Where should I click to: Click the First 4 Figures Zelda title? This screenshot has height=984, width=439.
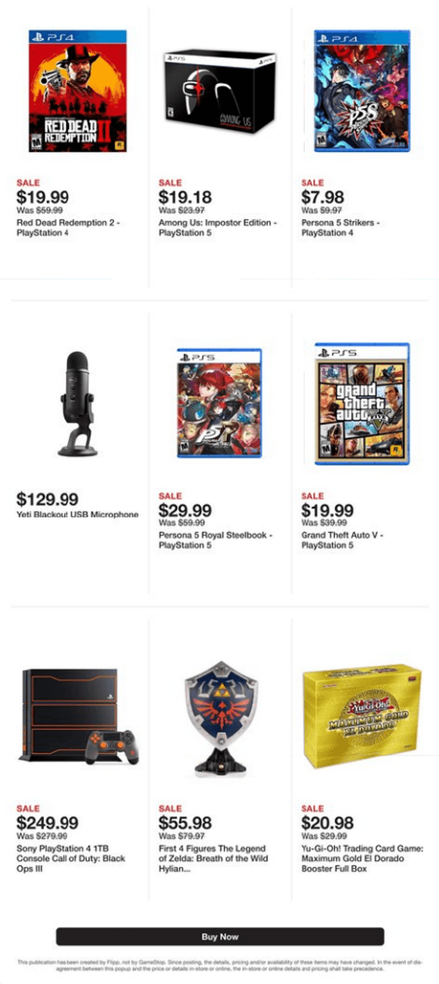[x=213, y=858]
